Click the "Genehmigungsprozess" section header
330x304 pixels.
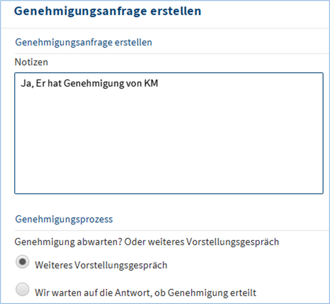tap(64, 220)
